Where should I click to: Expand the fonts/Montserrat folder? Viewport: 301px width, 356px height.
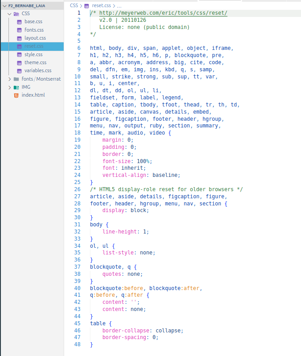point(10,79)
